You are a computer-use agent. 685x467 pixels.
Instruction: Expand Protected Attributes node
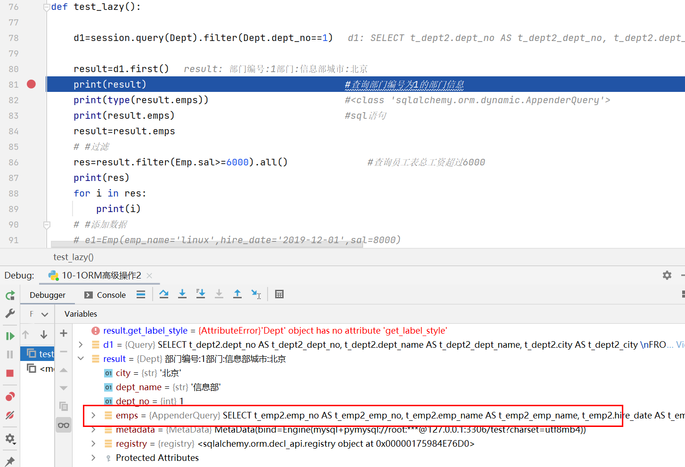coord(93,458)
